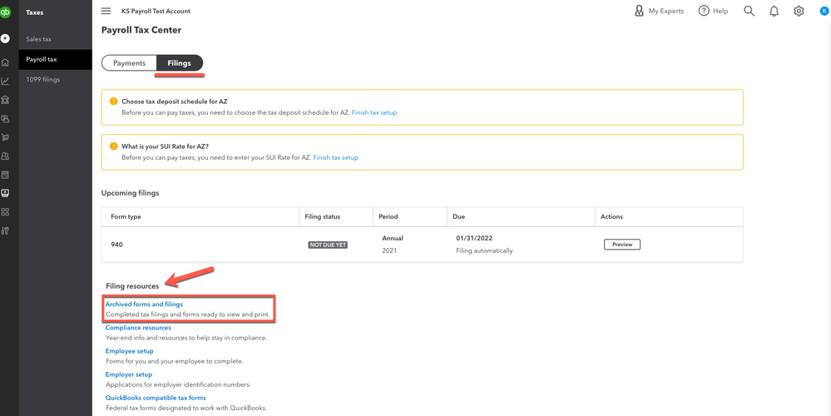Open Archived forms and filings link

tap(144, 305)
